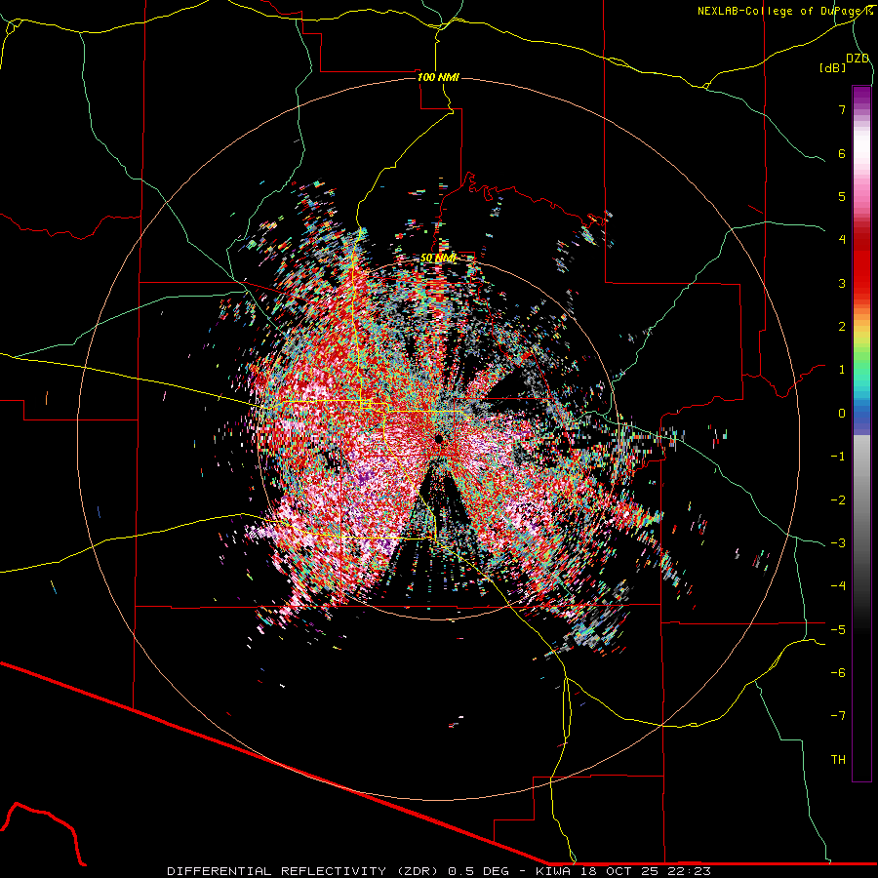Click the 0.5 DEG elevation text

click(x=479, y=871)
